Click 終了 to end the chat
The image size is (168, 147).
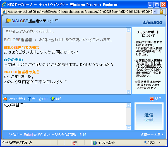[x=158, y=99]
